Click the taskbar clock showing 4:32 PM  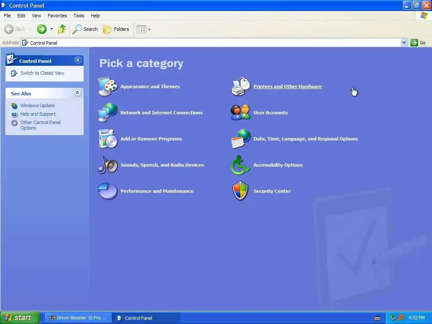(416, 318)
